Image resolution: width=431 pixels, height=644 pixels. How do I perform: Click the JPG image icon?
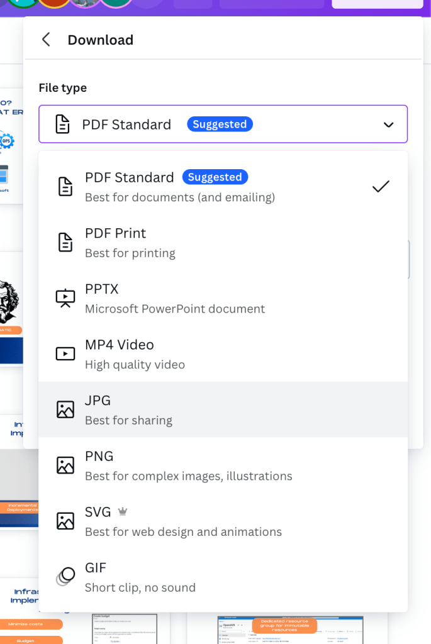click(65, 409)
